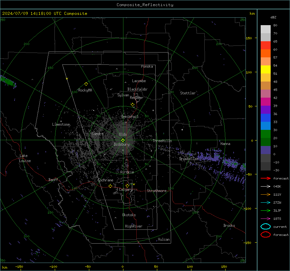Viewport: 290px width, 271px height.
Task: Pick the red swatch in dBZ legend
Action: pyautogui.click(x=266, y=45)
